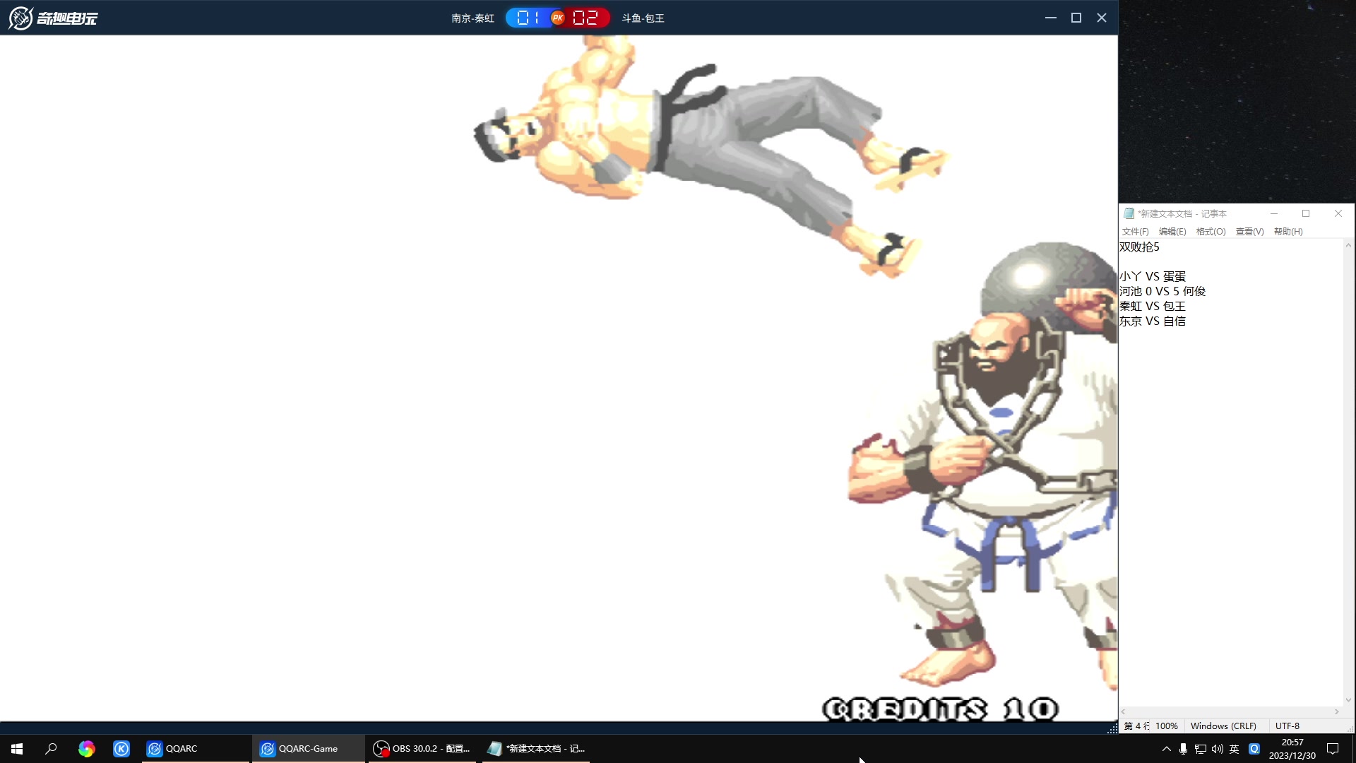Click the line 东京 VS 自信
The height and width of the screenshot is (763, 1356).
(x=1153, y=321)
